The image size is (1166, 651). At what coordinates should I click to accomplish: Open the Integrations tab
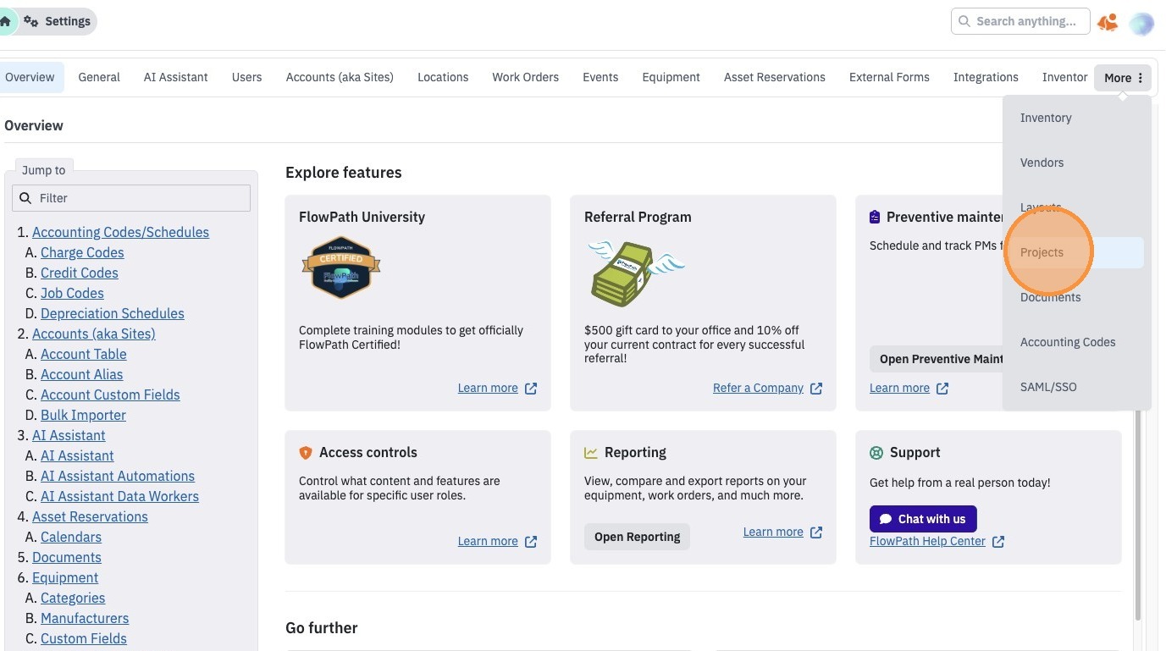pos(986,77)
